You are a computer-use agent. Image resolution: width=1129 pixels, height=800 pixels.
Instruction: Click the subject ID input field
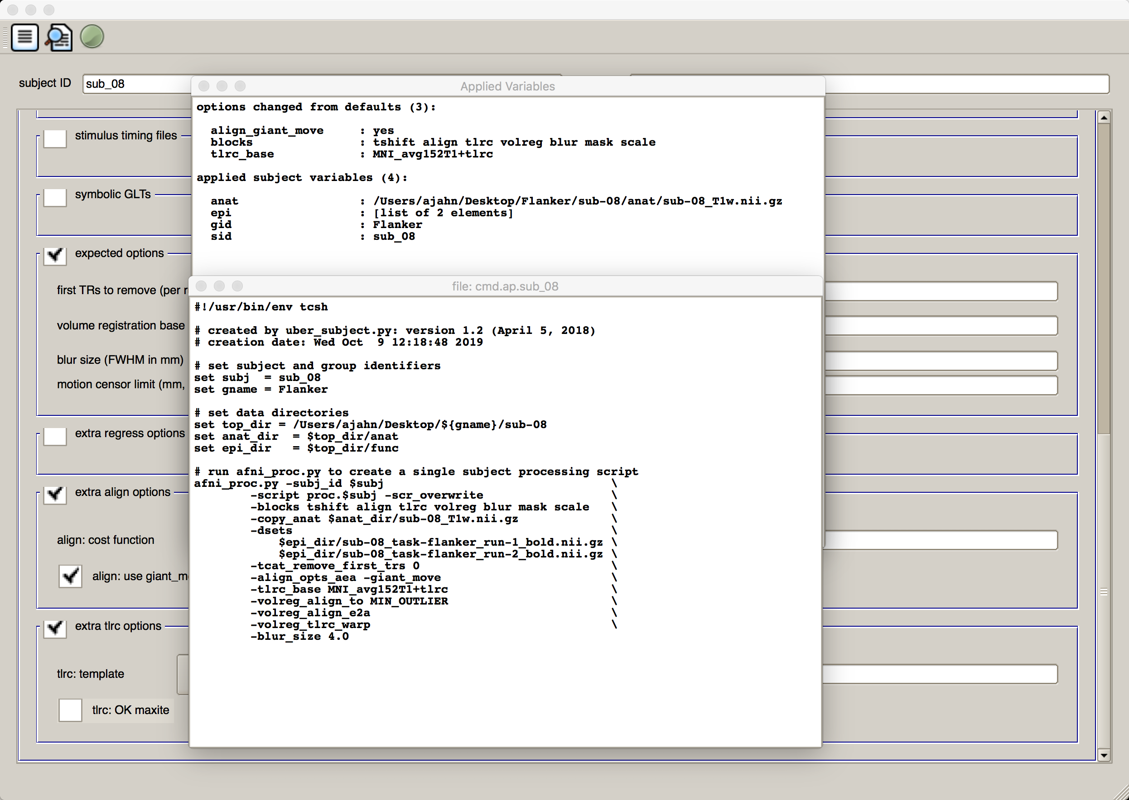tap(137, 84)
